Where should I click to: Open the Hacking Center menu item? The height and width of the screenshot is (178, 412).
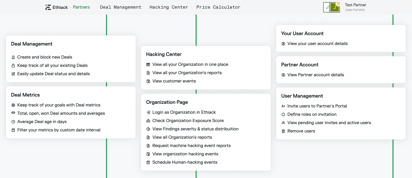point(169,7)
